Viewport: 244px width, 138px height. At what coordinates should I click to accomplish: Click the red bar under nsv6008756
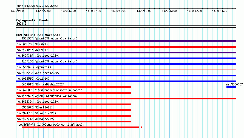(126, 47)
